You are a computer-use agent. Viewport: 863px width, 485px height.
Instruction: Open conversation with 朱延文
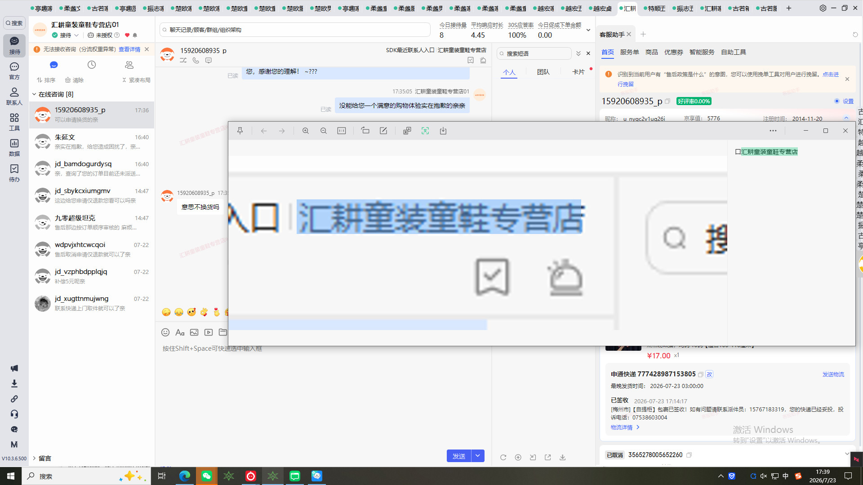(92, 142)
